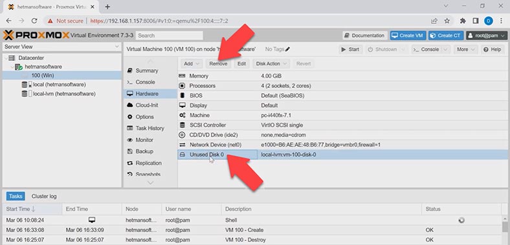Click the Proxmox Search field
Viewport: 510px width, 245px height.
click(169, 36)
